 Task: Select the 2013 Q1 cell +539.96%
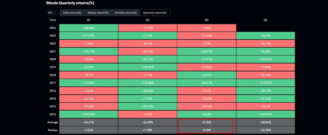pos(88,114)
